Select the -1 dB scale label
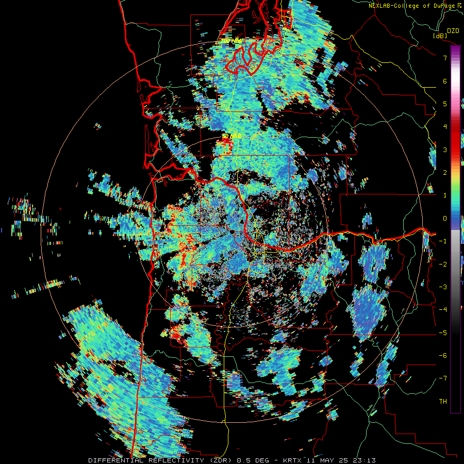Screen dimensions: 464x464 (443, 241)
